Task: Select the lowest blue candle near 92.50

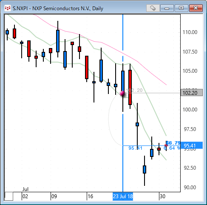Action: (x=145, y=169)
